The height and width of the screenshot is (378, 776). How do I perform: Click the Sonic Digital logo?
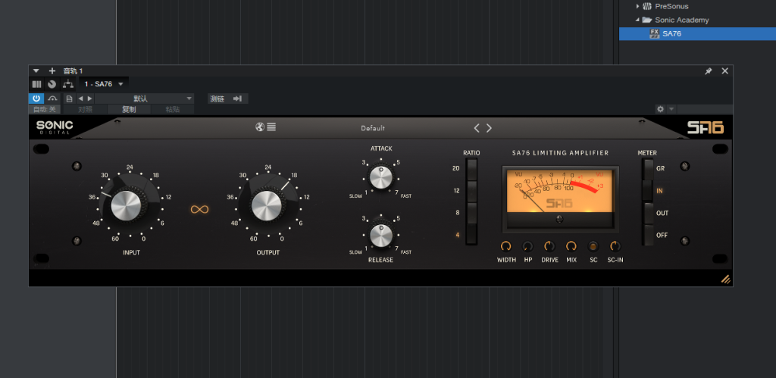coord(55,128)
